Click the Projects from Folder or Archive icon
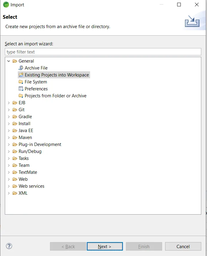This screenshot has width=207, height=256. (x=21, y=96)
